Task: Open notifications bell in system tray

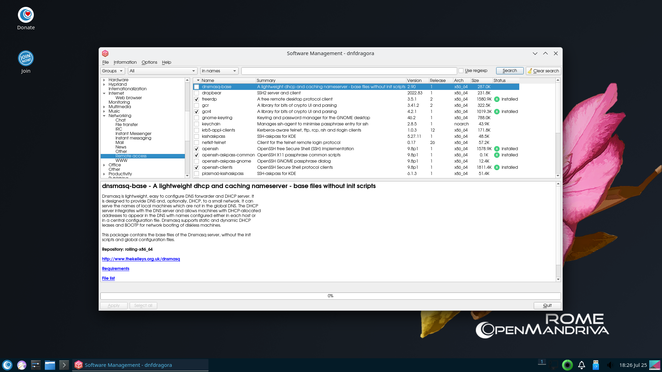Action: pyautogui.click(x=582, y=365)
